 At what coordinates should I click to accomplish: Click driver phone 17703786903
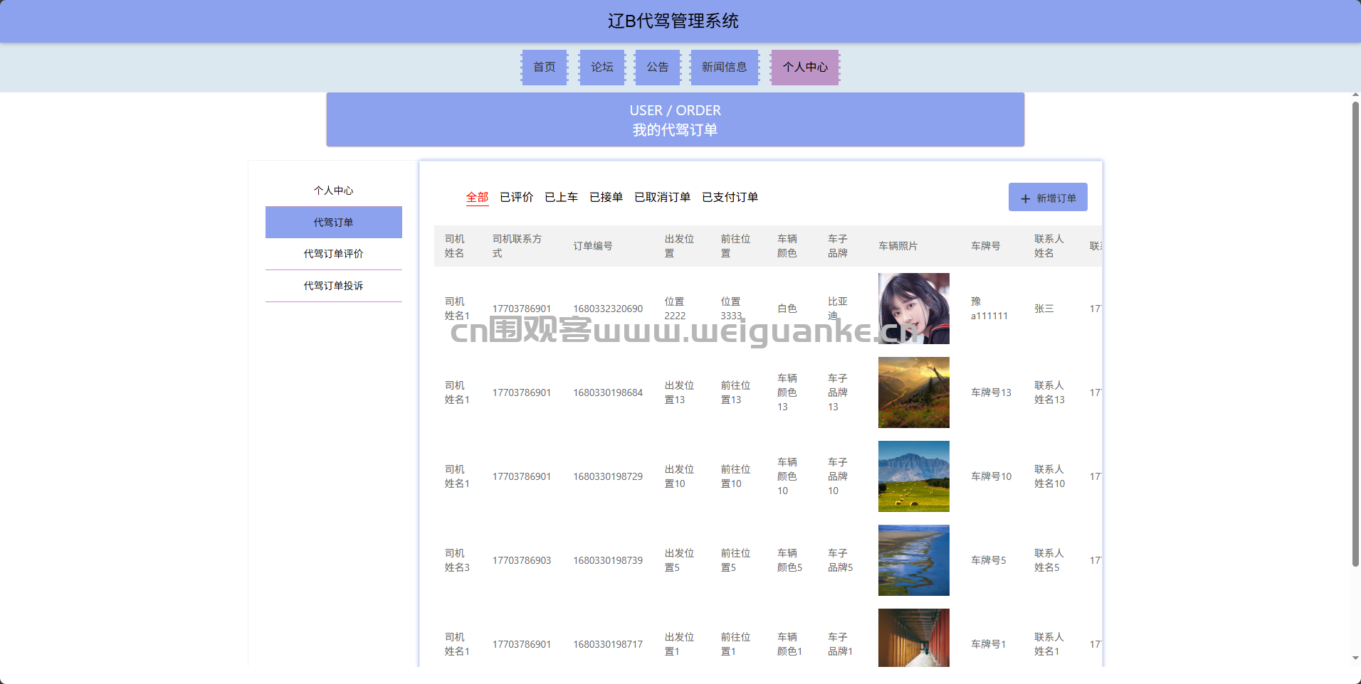(522, 560)
